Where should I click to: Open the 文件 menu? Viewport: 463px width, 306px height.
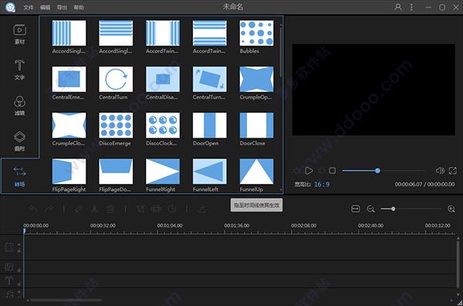29,8
